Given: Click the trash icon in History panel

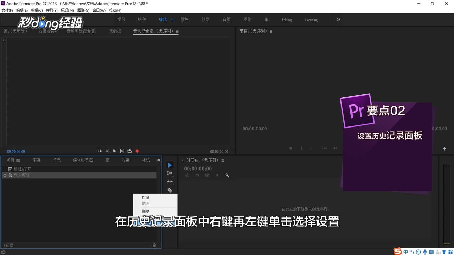Looking at the screenshot, I should (154, 245).
